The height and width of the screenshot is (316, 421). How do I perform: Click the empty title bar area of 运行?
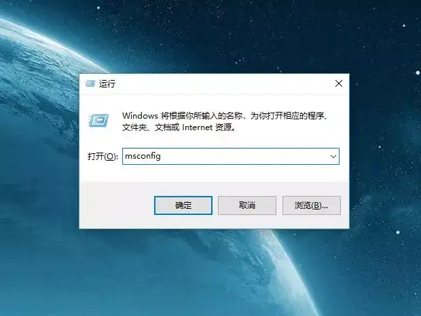point(223,84)
